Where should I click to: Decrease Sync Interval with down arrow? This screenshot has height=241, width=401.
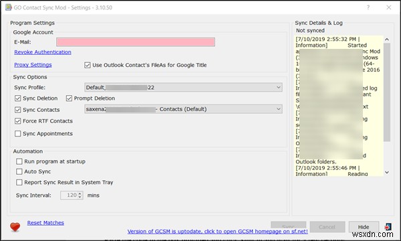80,197
